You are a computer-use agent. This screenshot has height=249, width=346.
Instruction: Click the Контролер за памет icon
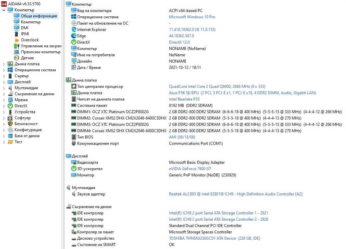[74, 232]
